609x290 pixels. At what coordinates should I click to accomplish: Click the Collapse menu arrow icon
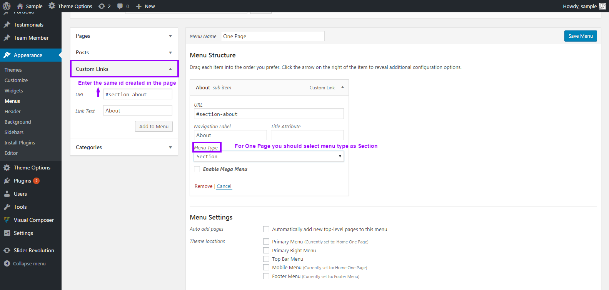(x=7, y=263)
